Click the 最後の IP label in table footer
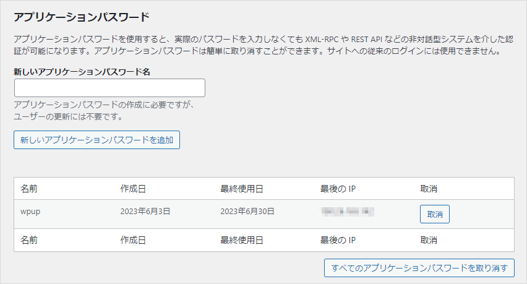 337,240
